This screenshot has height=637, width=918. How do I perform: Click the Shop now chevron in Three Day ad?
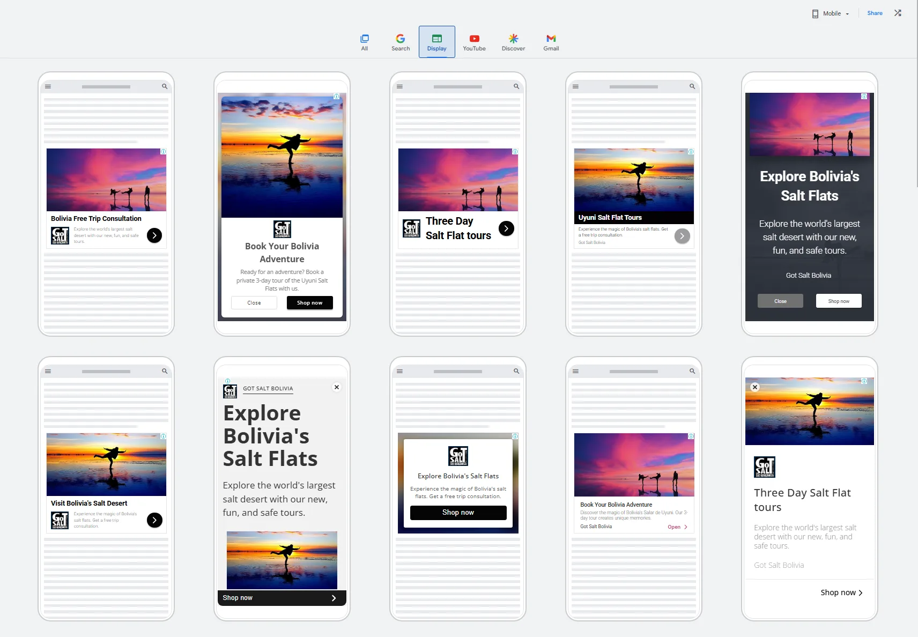point(860,593)
